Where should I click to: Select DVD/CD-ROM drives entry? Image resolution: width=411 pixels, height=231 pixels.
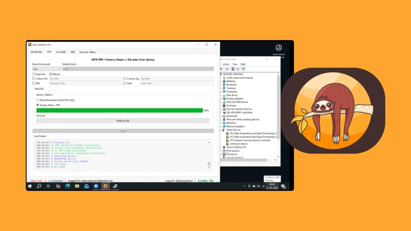[237, 102]
